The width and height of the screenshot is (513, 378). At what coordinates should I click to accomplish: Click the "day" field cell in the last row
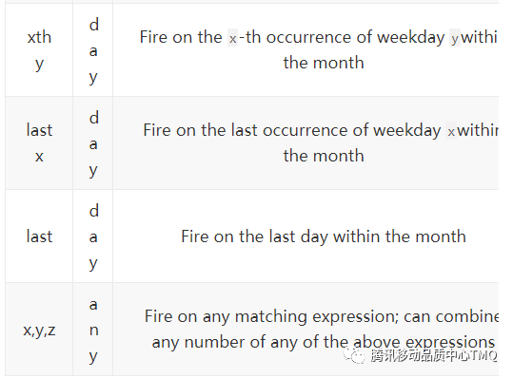click(x=93, y=236)
